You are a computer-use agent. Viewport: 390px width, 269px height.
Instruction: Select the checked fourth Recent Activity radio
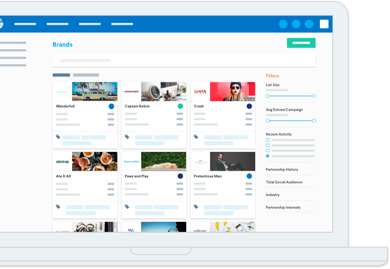(268, 156)
